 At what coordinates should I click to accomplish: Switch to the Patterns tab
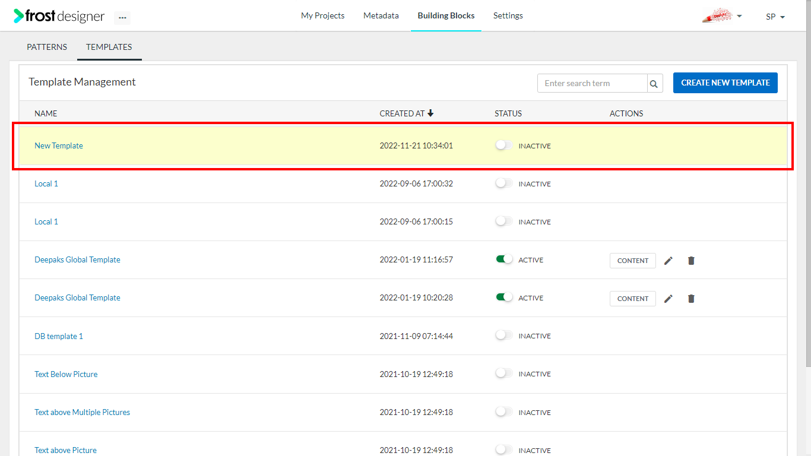[47, 47]
